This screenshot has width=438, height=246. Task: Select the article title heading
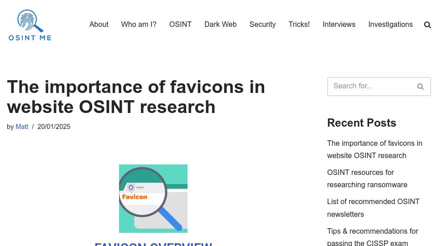click(136, 97)
